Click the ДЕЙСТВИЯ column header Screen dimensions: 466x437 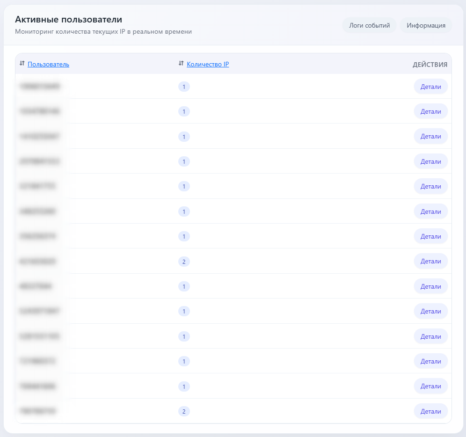[x=430, y=65]
